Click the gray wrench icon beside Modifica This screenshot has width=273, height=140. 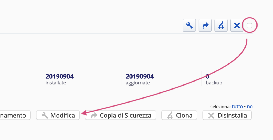point(45,116)
